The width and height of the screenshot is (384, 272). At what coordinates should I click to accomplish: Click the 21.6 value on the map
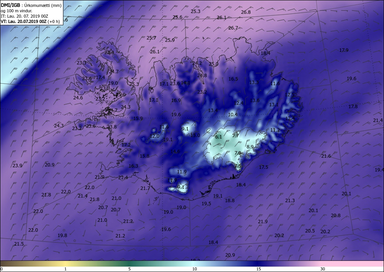(326, 156)
